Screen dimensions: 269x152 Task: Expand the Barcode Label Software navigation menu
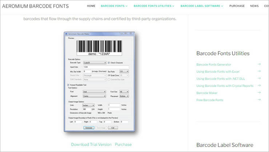click(202, 6)
